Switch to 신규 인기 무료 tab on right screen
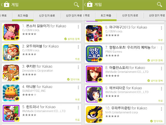The width and height of the screenshot is (166, 125). pyautogui.click(x=157, y=15)
